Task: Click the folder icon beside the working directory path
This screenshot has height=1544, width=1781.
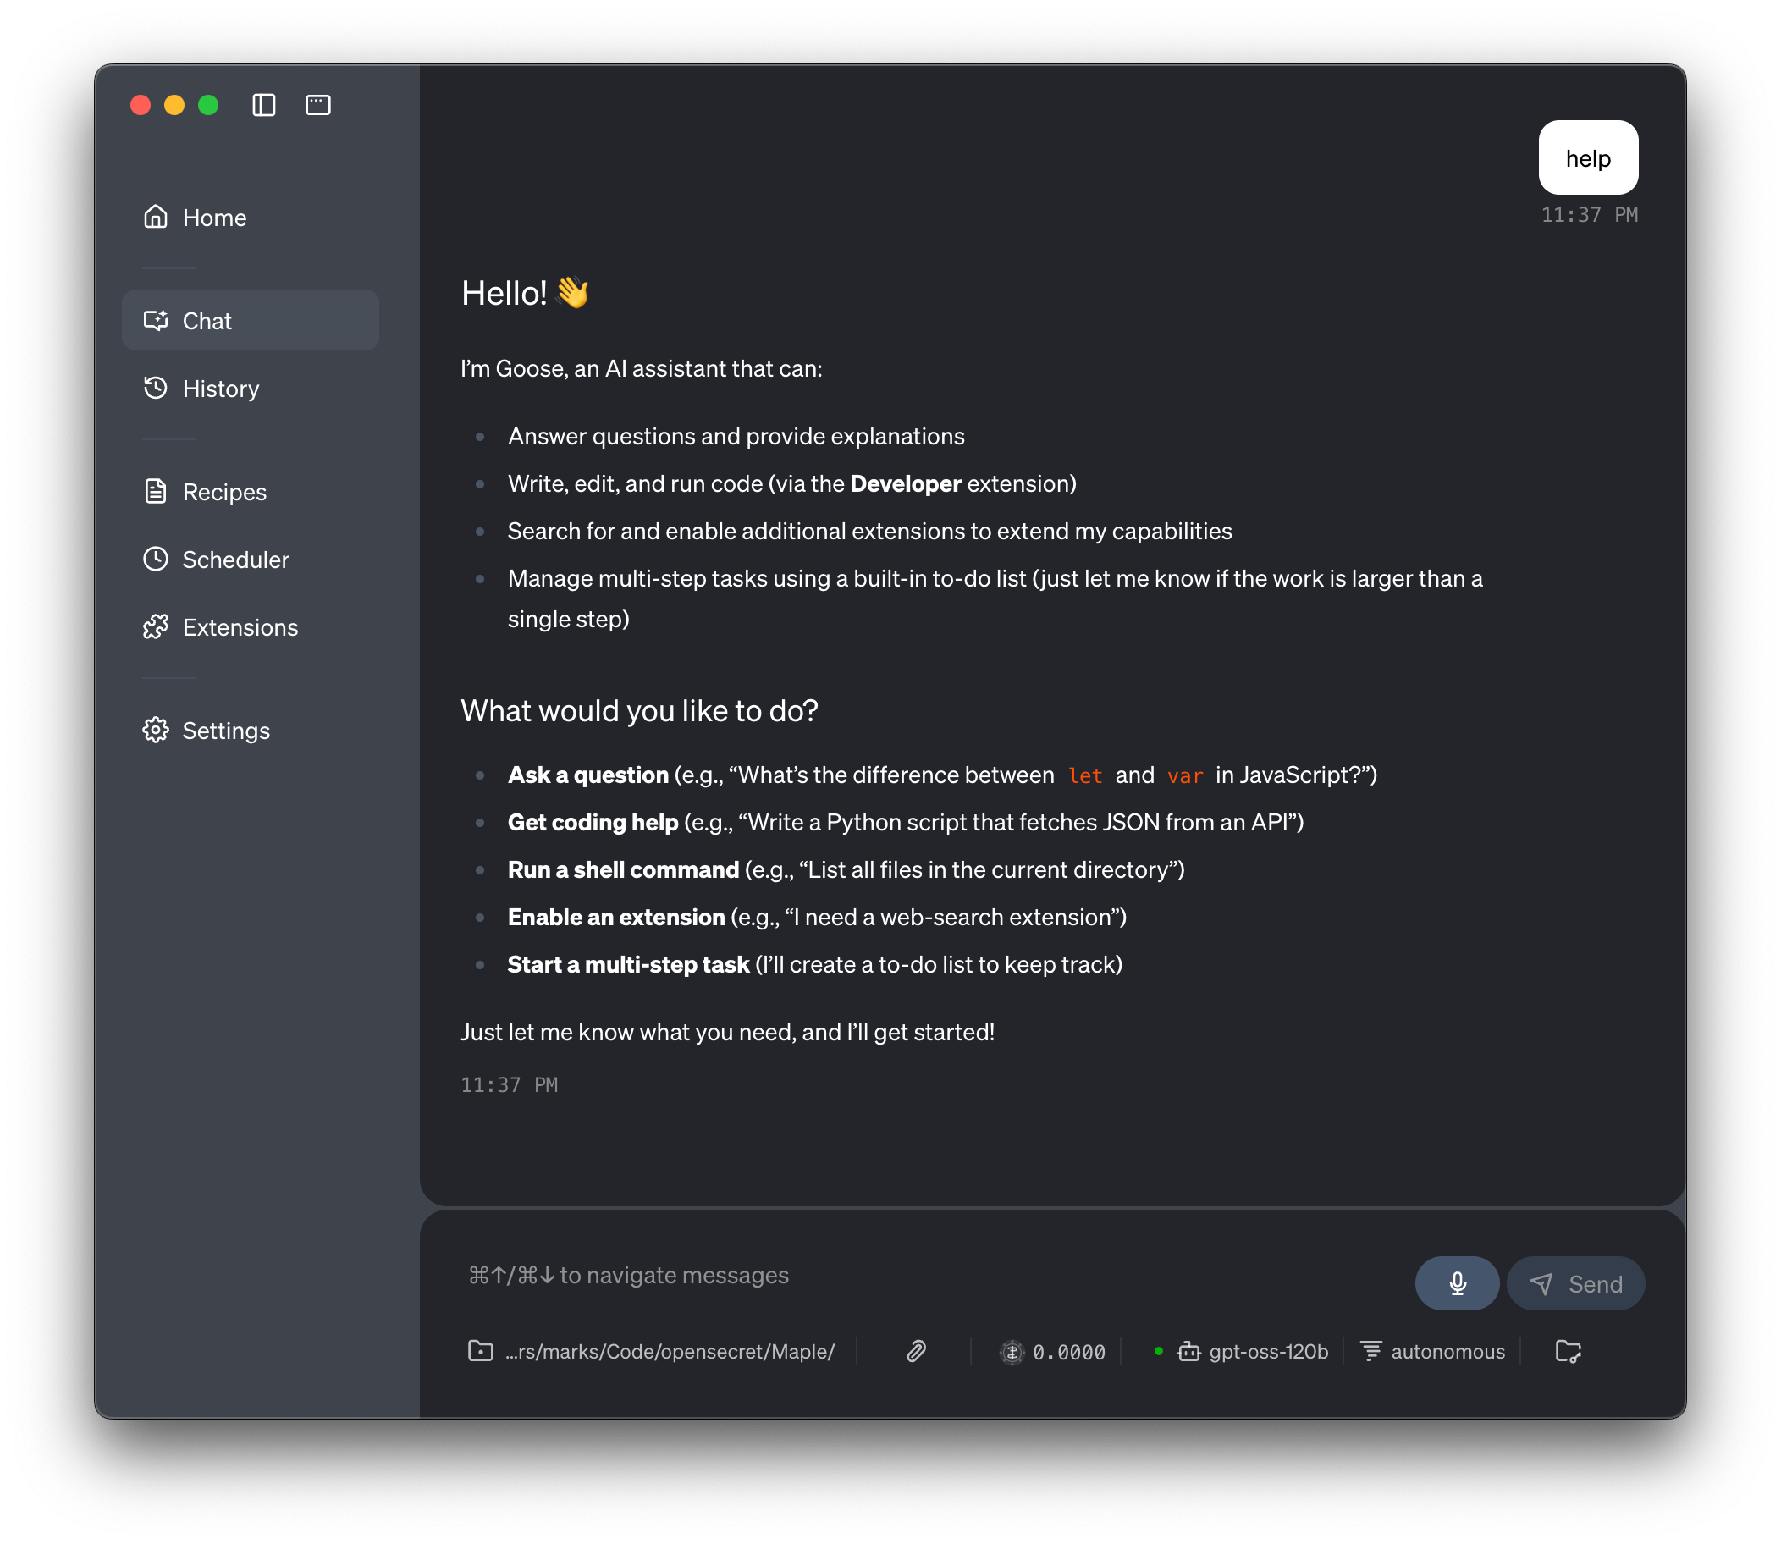Action: click(x=480, y=1351)
